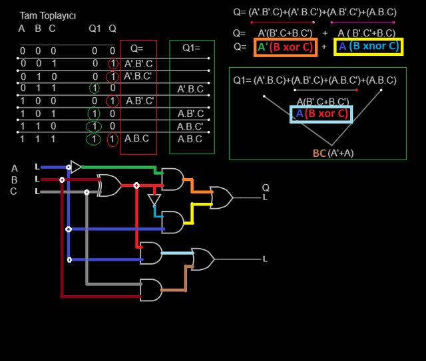Screen dimensions: 426x361
Task: Click the junction node on the red XOR output
Action: pyautogui.click(x=136, y=185)
